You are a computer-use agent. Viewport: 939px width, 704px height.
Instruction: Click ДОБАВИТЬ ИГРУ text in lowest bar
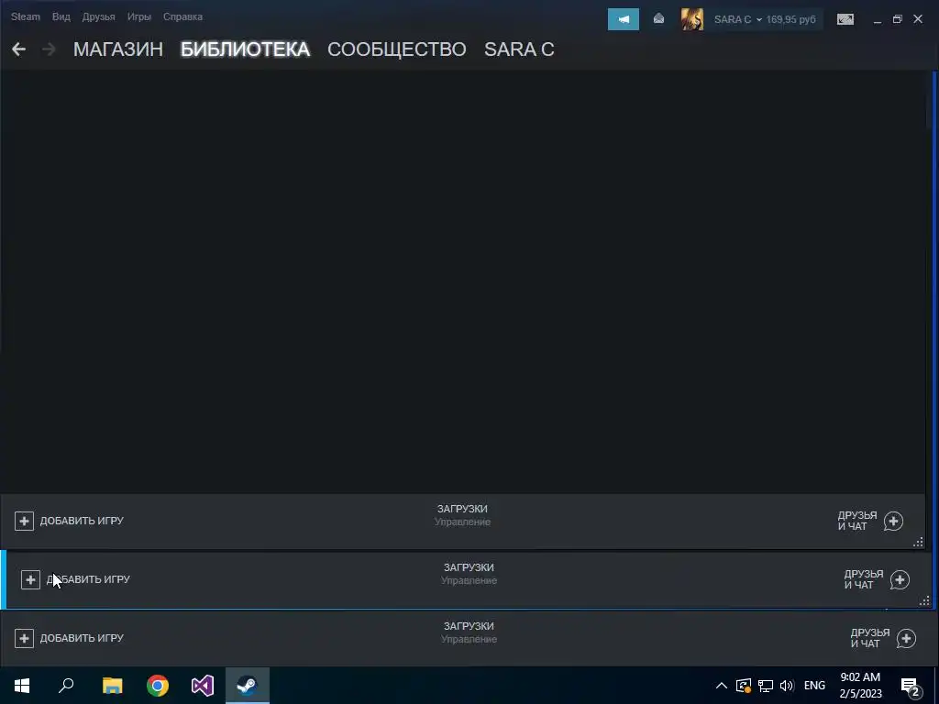tap(82, 638)
